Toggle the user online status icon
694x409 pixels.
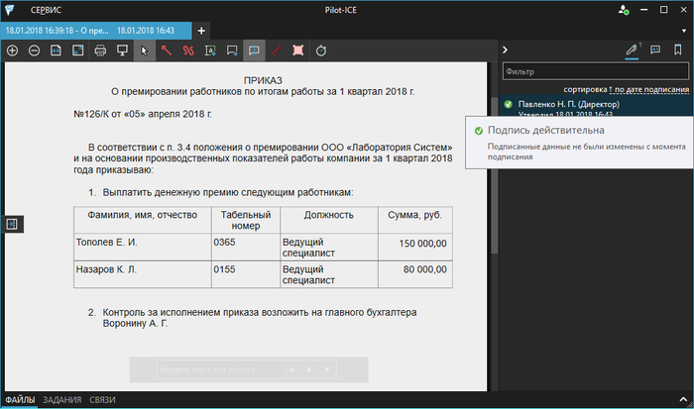(x=623, y=9)
